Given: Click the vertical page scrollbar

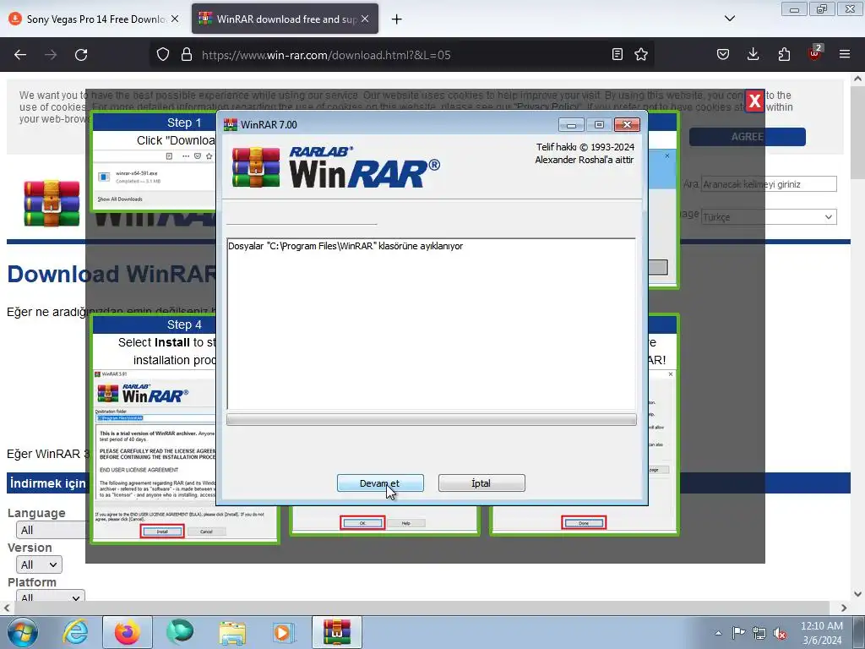Looking at the screenshot, I should pyautogui.click(x=857, y=132).
